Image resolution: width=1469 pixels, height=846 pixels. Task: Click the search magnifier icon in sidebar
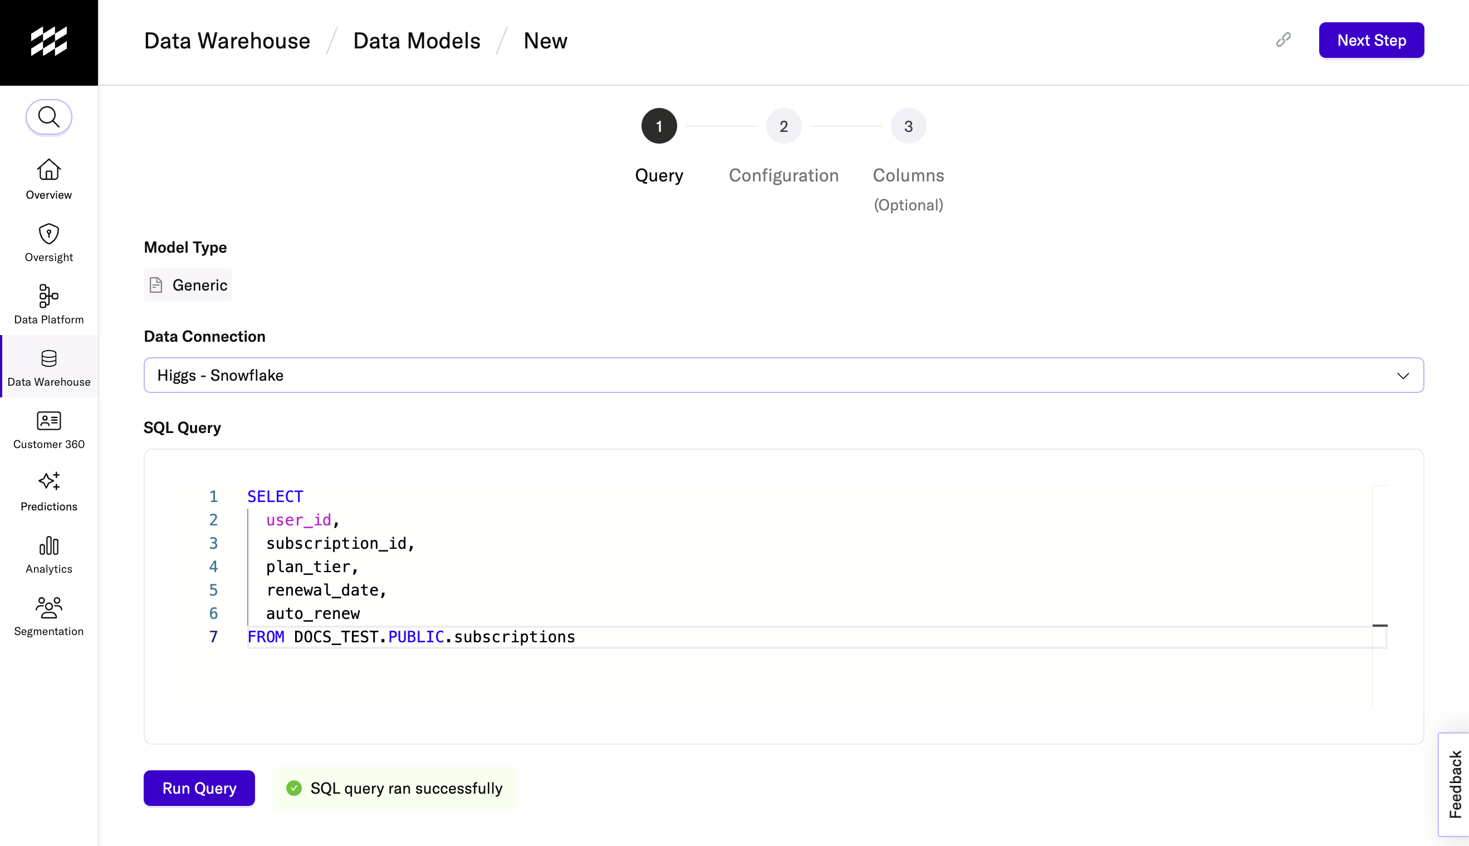[x=49, y=117]
